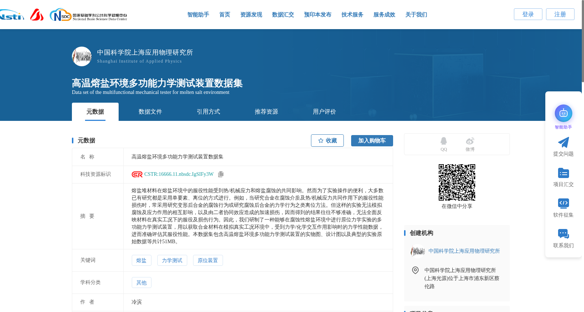Click the 原位装置 keyword tag

point(208,260)
